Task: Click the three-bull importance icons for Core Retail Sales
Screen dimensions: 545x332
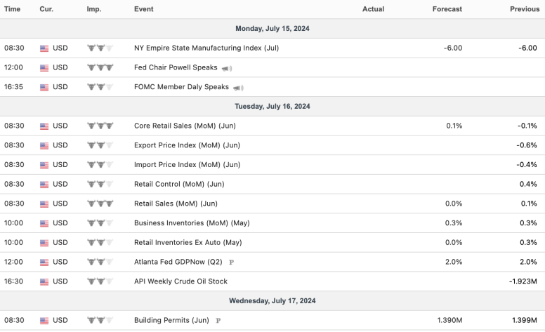Action: (100, 126)
